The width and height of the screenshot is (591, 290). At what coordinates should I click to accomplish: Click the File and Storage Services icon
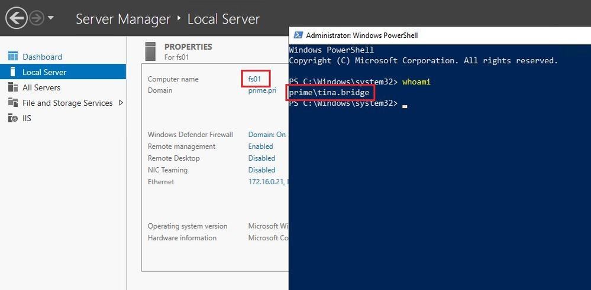point(13,103)
